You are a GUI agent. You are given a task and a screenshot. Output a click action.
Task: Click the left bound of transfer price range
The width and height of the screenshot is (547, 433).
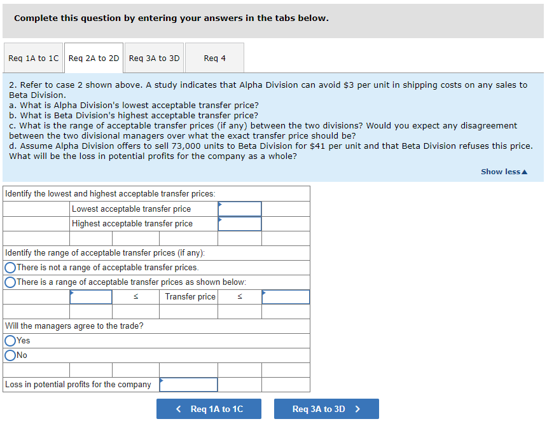(x=90, y=296)
